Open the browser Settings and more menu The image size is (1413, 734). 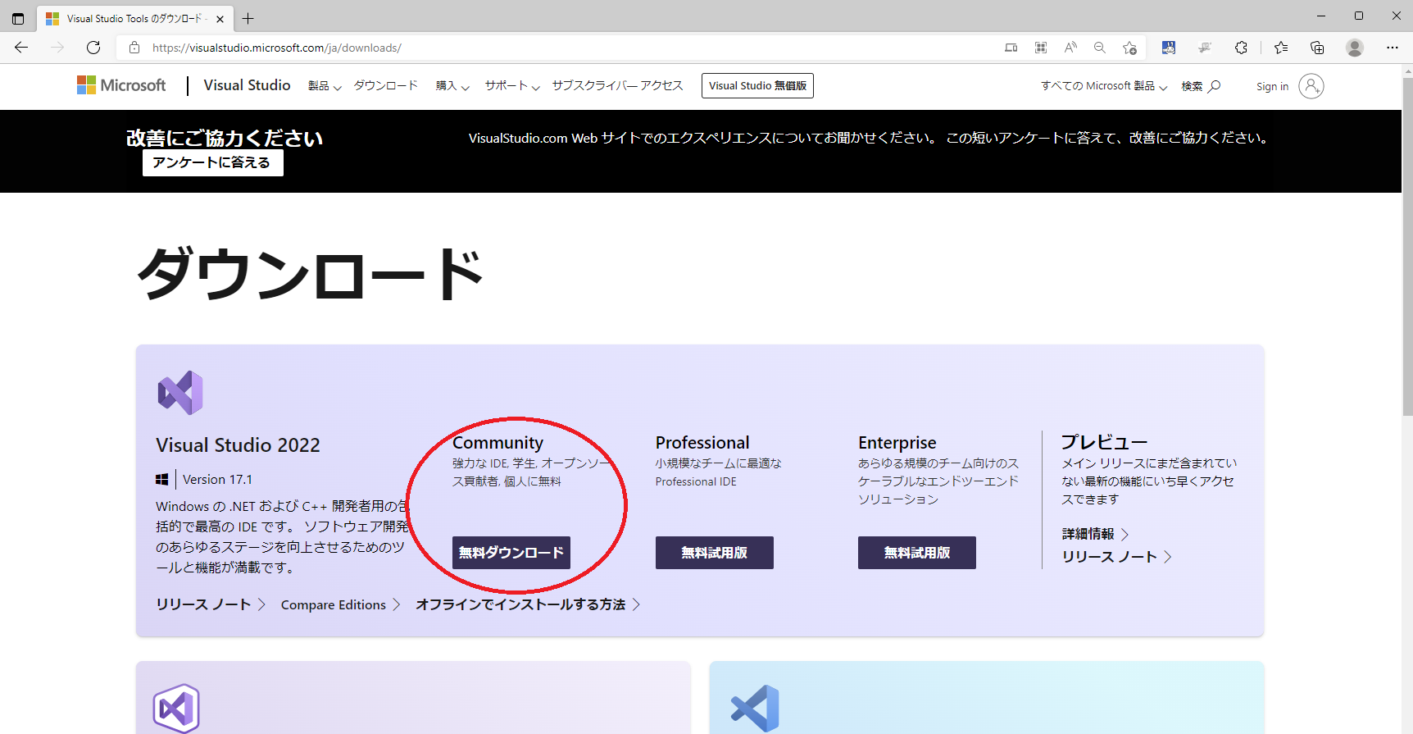coord(1393,48)
